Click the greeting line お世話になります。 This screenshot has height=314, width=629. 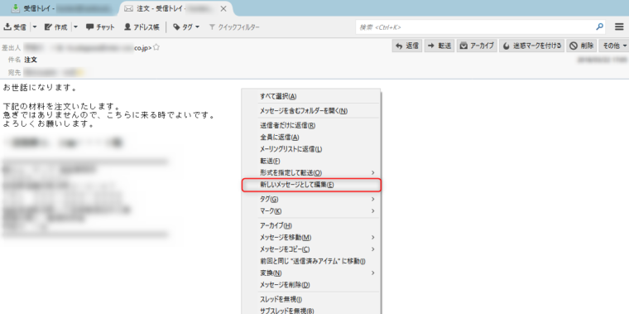click(x=40, y=87)
